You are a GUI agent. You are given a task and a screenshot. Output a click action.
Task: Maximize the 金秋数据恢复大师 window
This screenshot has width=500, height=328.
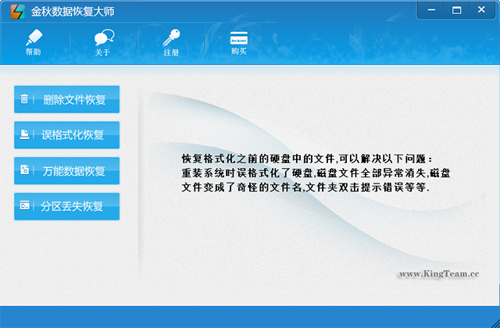tap(456, 10)
